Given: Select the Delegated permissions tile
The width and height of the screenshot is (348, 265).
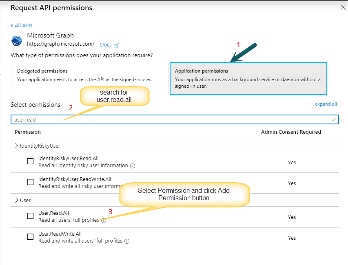Looking at the screenshot, I should click(91, 79).
